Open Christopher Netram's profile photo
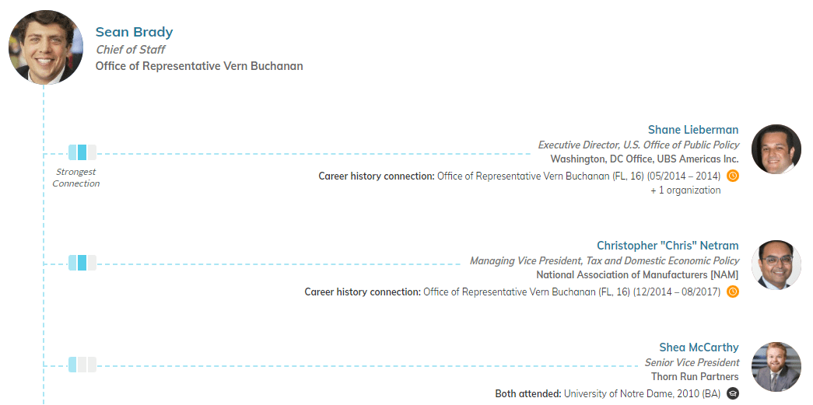813x405 pixels. coord(776,264)
